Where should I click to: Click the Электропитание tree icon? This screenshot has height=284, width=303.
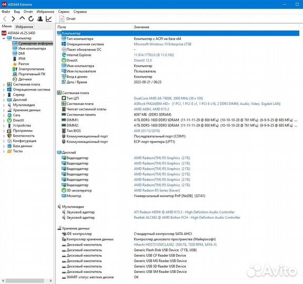[x=15, y=69]
